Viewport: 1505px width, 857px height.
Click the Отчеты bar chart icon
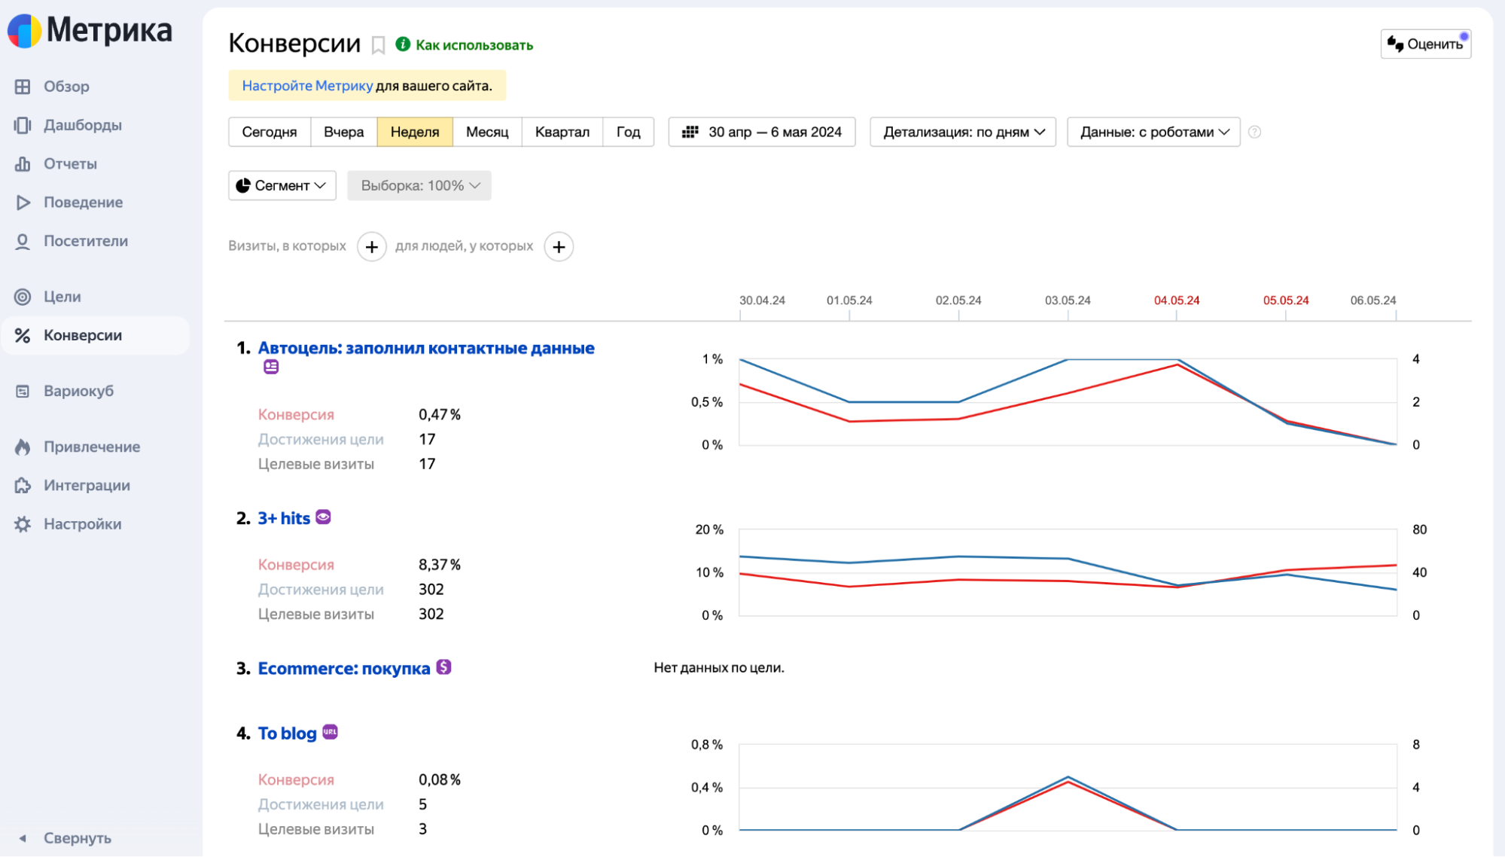[x=23, y=163]
